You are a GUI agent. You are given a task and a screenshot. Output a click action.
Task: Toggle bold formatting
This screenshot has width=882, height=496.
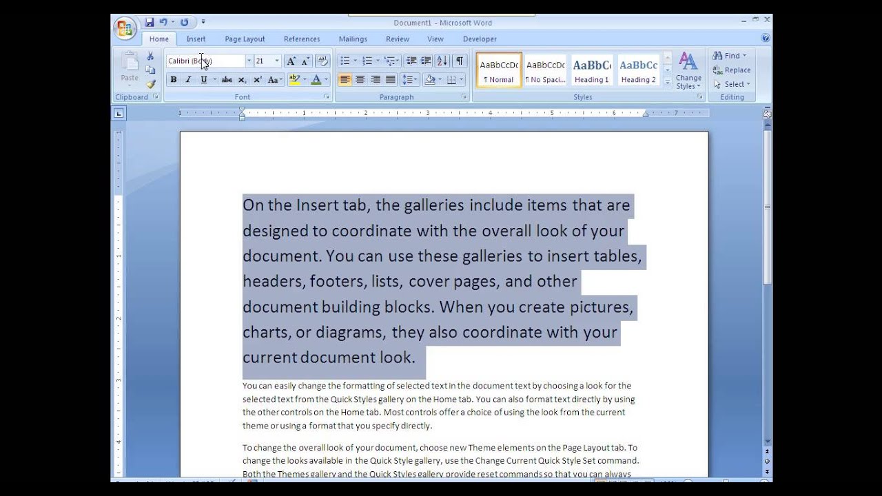coord(174,80)
